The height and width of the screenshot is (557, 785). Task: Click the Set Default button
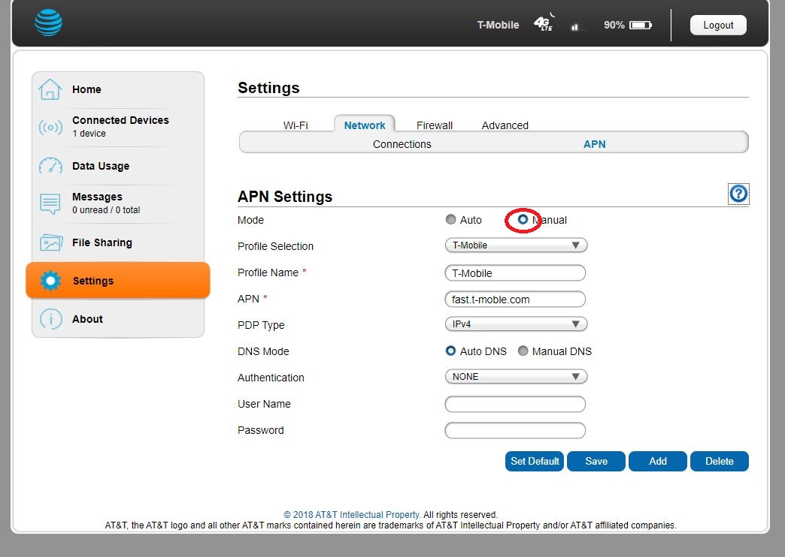coord(534,461)
